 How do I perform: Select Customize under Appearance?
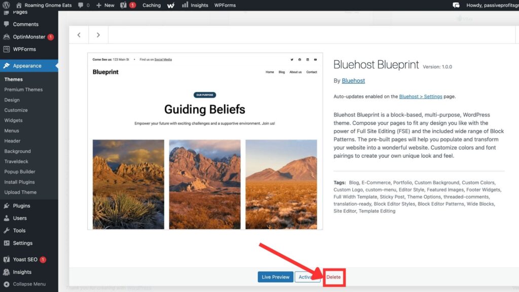tap(16, 110)
